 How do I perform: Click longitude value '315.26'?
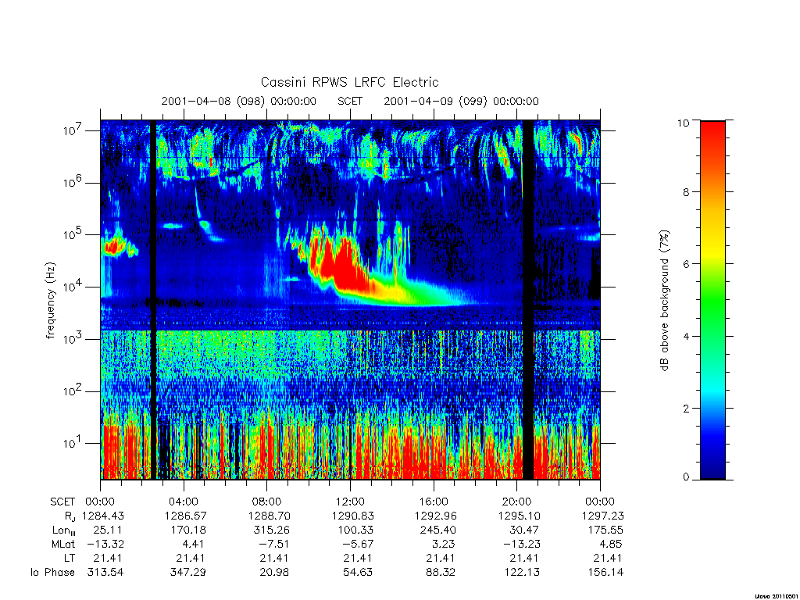(271, 530)
